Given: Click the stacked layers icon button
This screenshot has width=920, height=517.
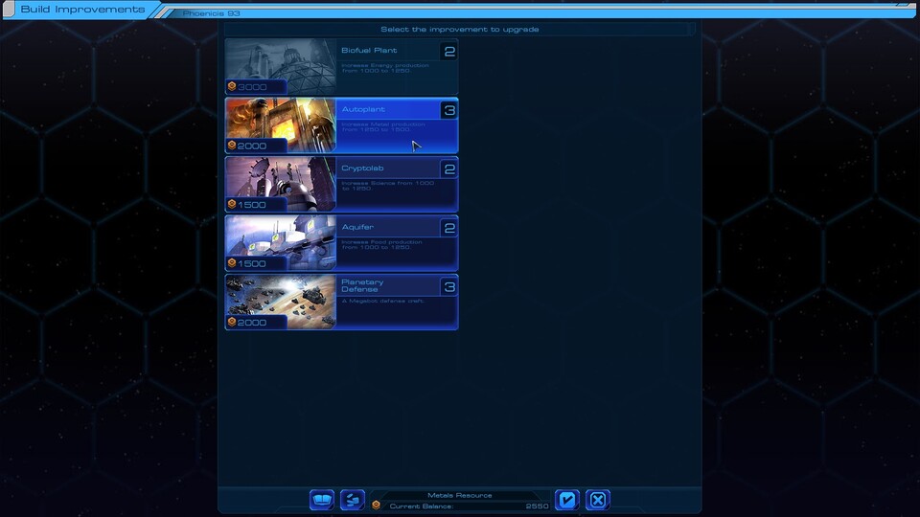Looking at the screenshot, I should pyautogui.click(x=353, y=500).
